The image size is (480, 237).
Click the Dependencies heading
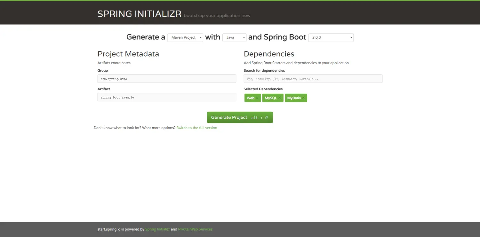pos(269,54)
